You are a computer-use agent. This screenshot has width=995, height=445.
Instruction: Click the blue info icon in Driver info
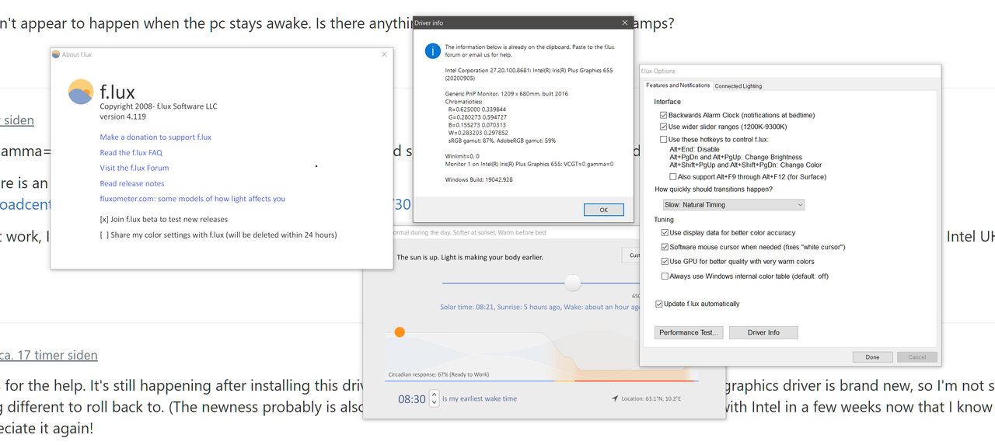click(433, 51)
